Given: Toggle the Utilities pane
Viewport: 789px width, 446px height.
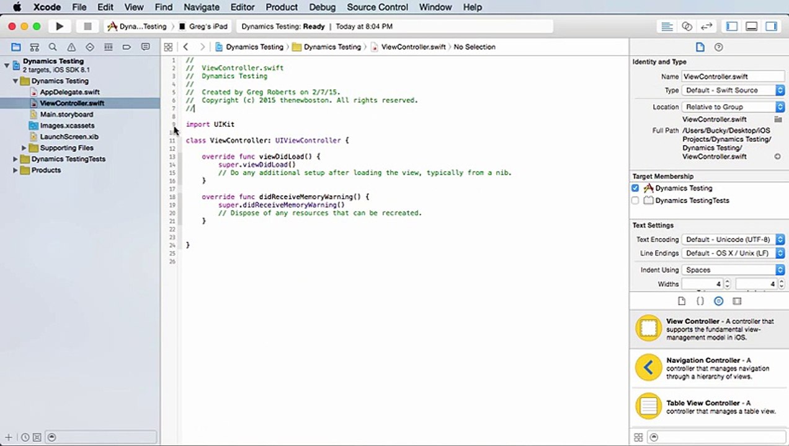Looking at the screenshot, I should 771,27.
